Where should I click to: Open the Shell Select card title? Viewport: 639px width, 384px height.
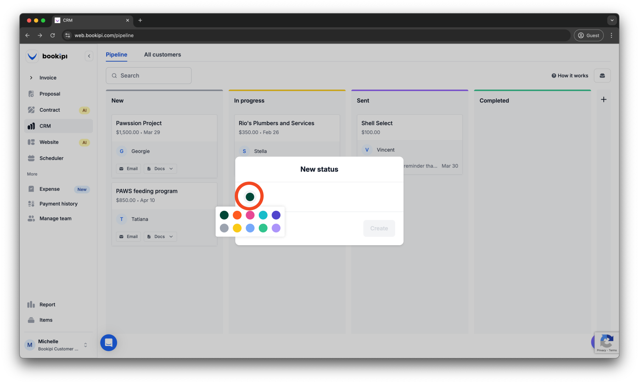377,123
